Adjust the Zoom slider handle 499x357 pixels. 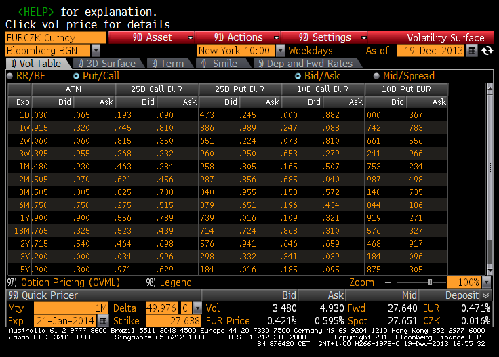(x=430, y=282)
